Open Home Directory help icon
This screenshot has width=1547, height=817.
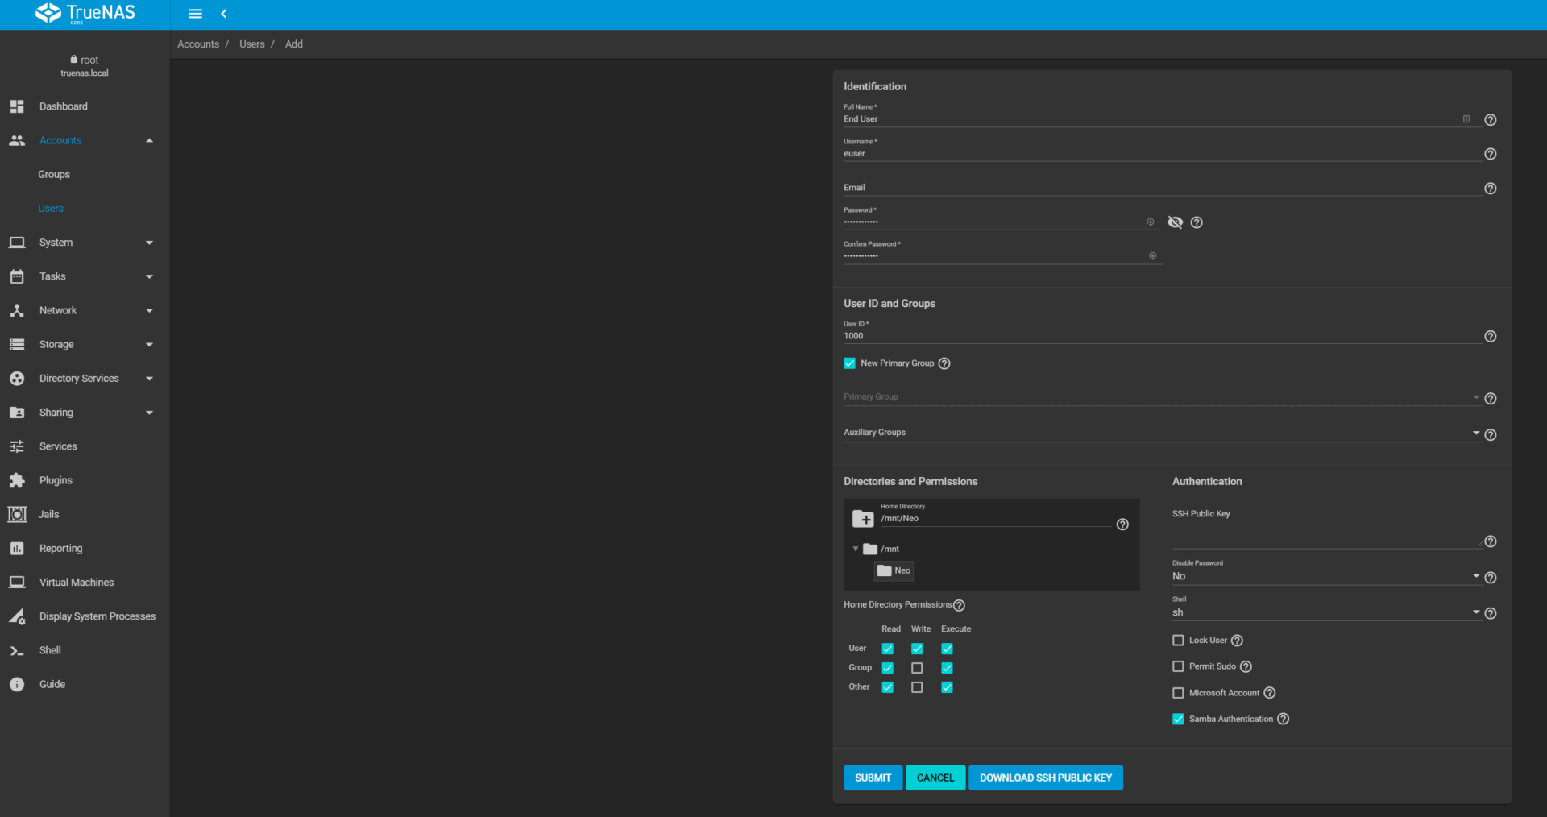point(1122,525)
